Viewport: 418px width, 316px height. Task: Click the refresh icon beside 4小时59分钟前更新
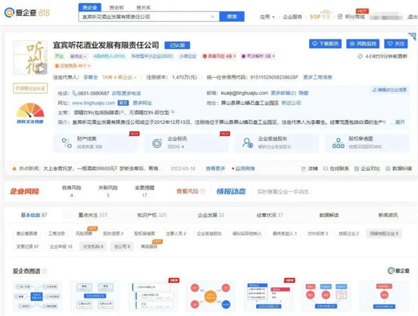(x=360, y=57)
